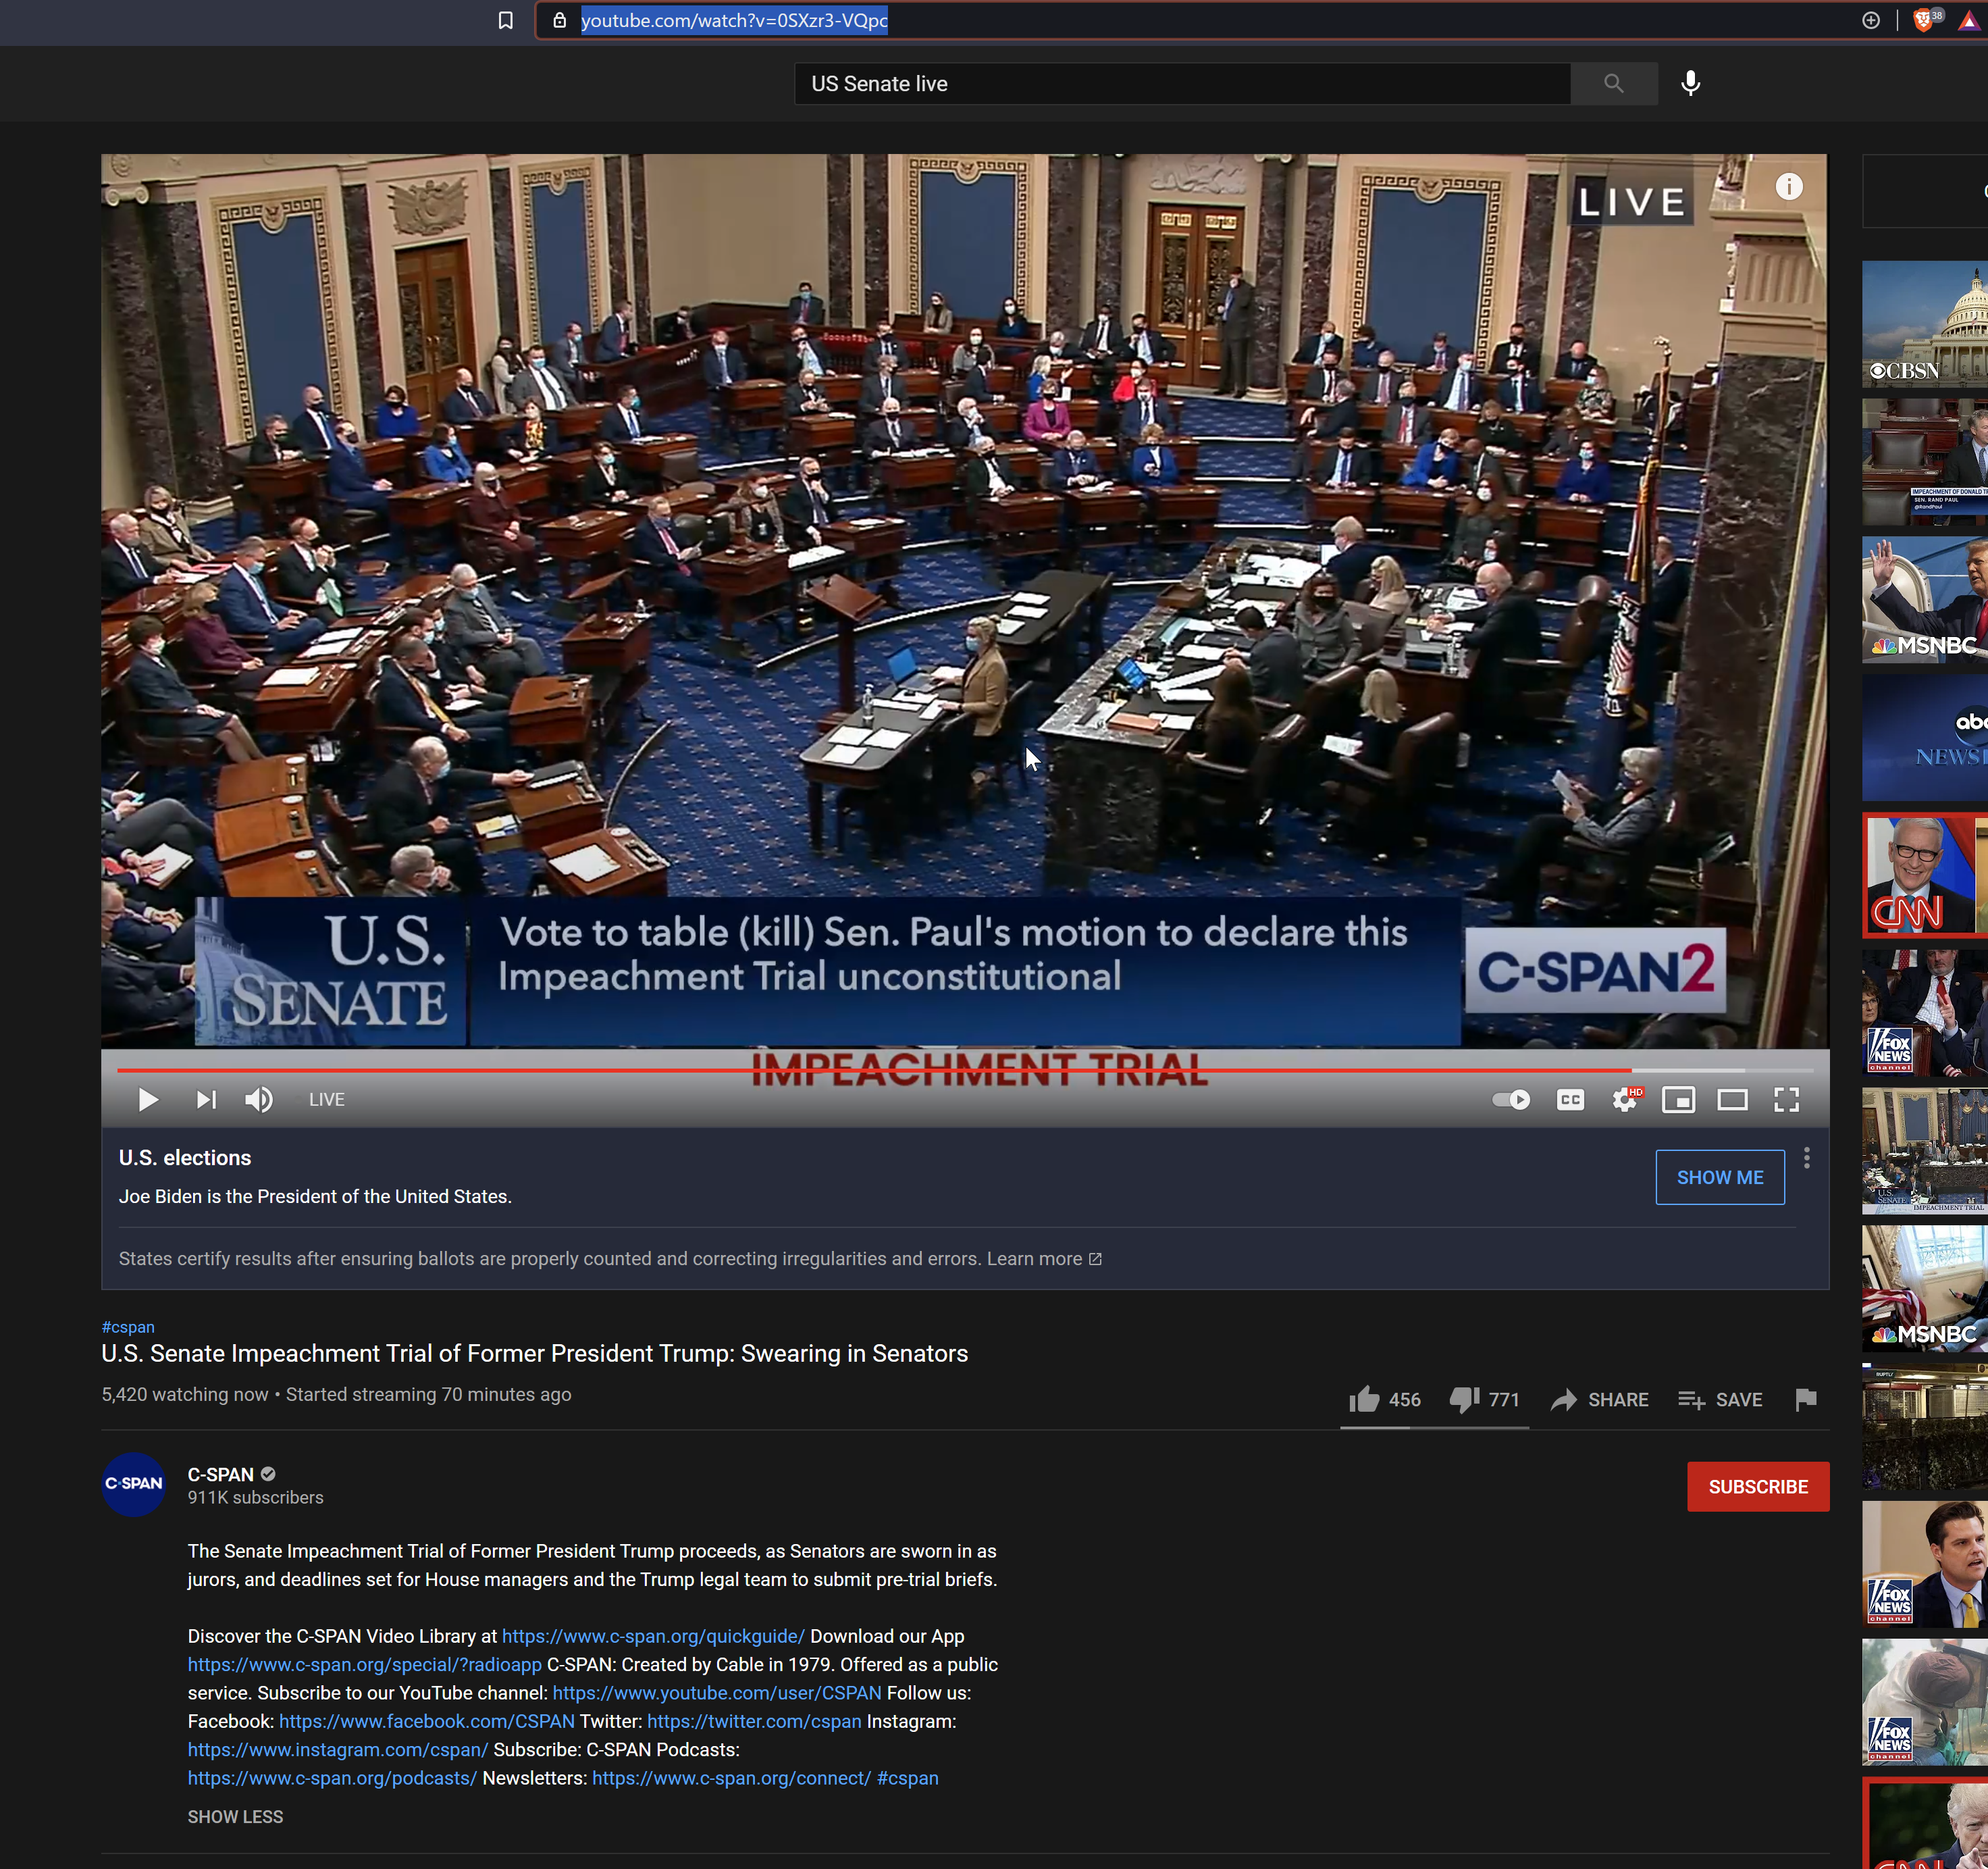Image resolution: width=1988 pixels, height=1869 pixels.
Task: Toggle closed captions
Action: coord(1570,1100)
